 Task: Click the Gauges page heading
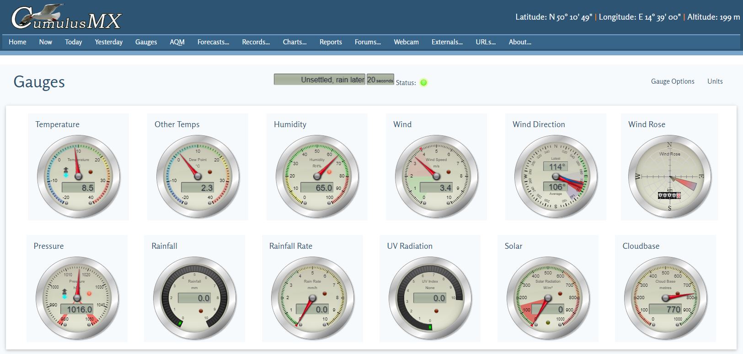tap(39, 82)
